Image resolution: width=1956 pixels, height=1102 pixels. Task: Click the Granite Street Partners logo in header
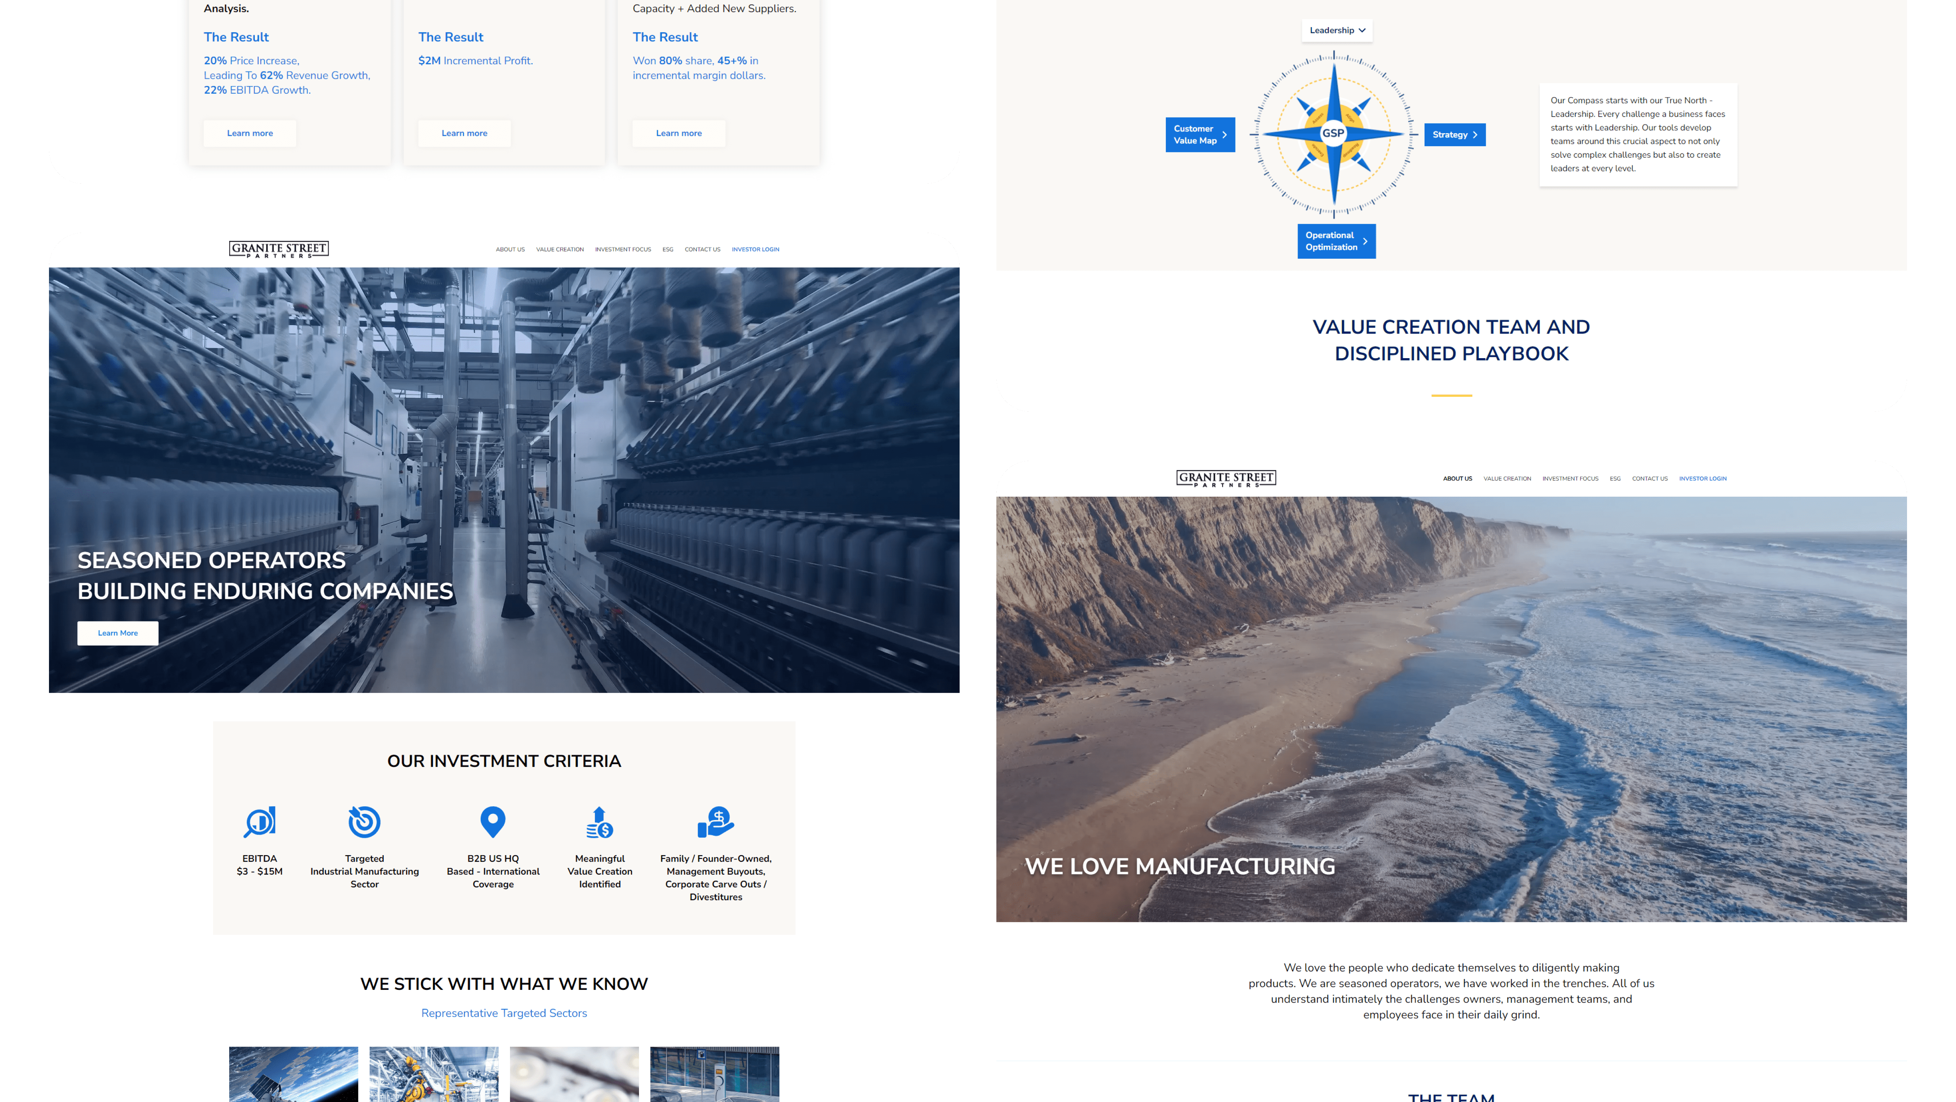278,249
